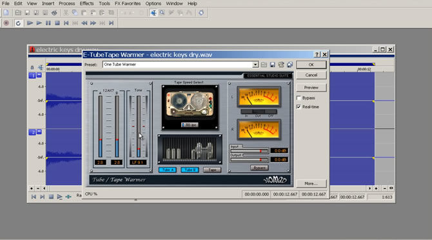
Task: Open the Effects menu
Action: pyautogui.click(x=86, y=4)
